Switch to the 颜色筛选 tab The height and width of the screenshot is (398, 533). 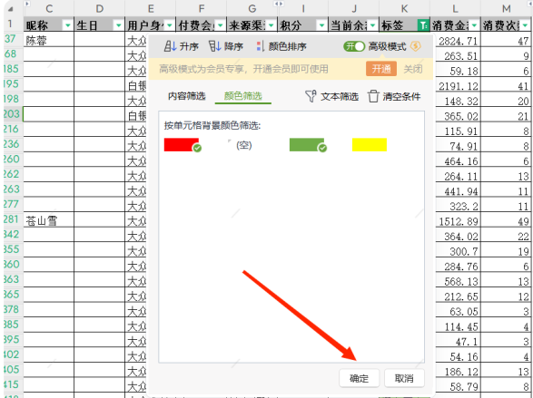point(242,96)
